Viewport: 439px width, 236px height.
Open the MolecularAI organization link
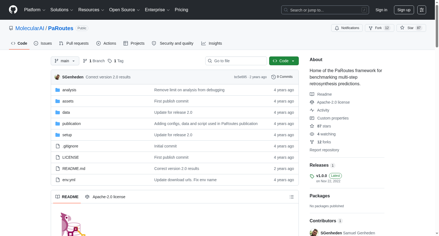(30, 28)
